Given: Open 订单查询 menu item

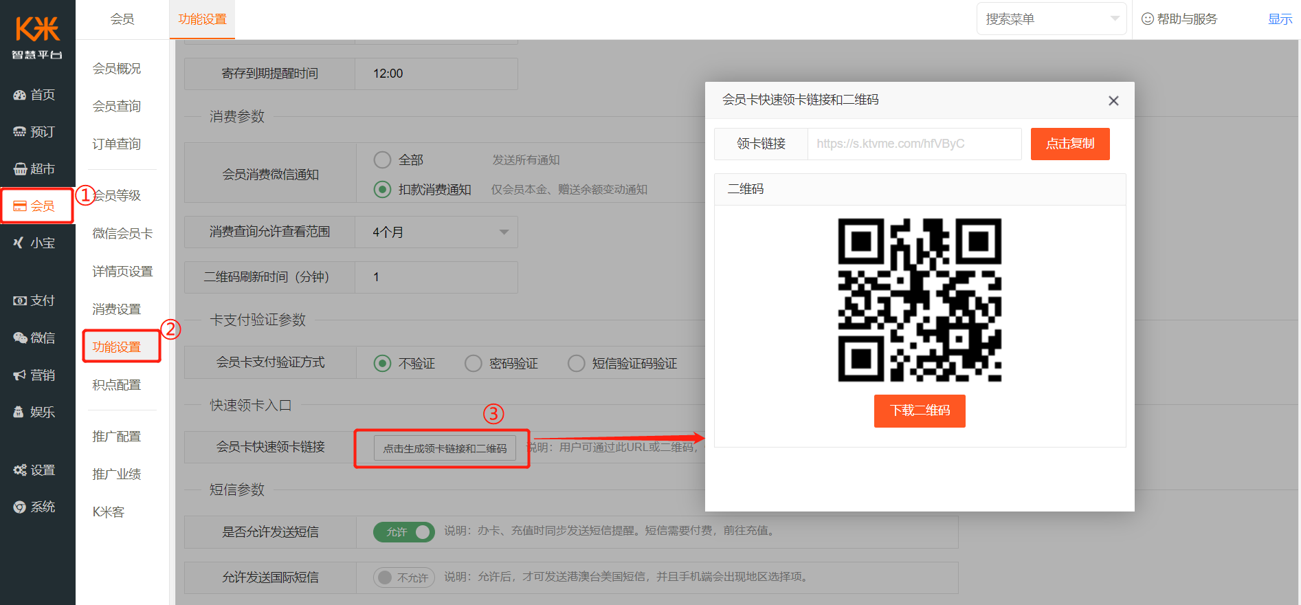Looking at the screenshot, I should [x=117, y=144].
